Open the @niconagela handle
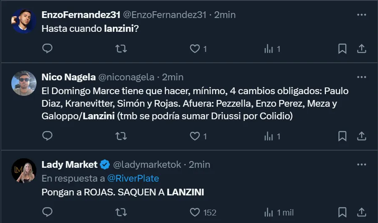 tap(127, 77)
